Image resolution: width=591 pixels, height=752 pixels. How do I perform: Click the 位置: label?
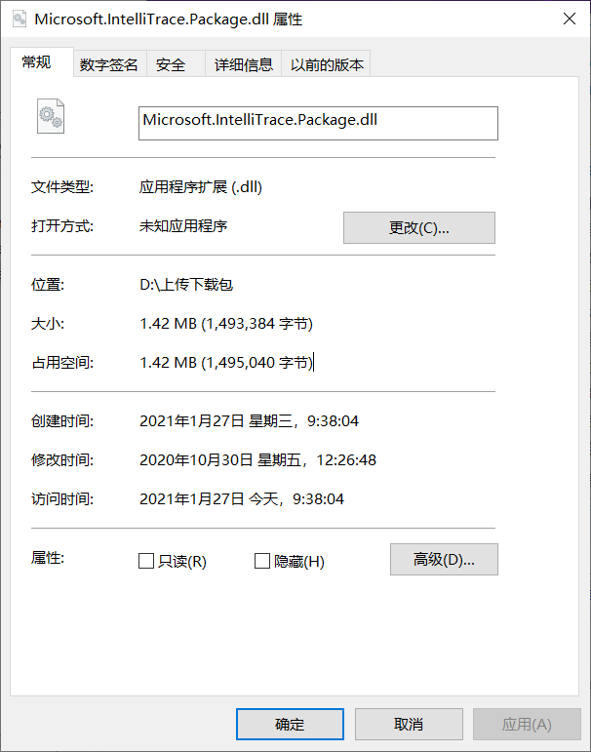[48, 285]
